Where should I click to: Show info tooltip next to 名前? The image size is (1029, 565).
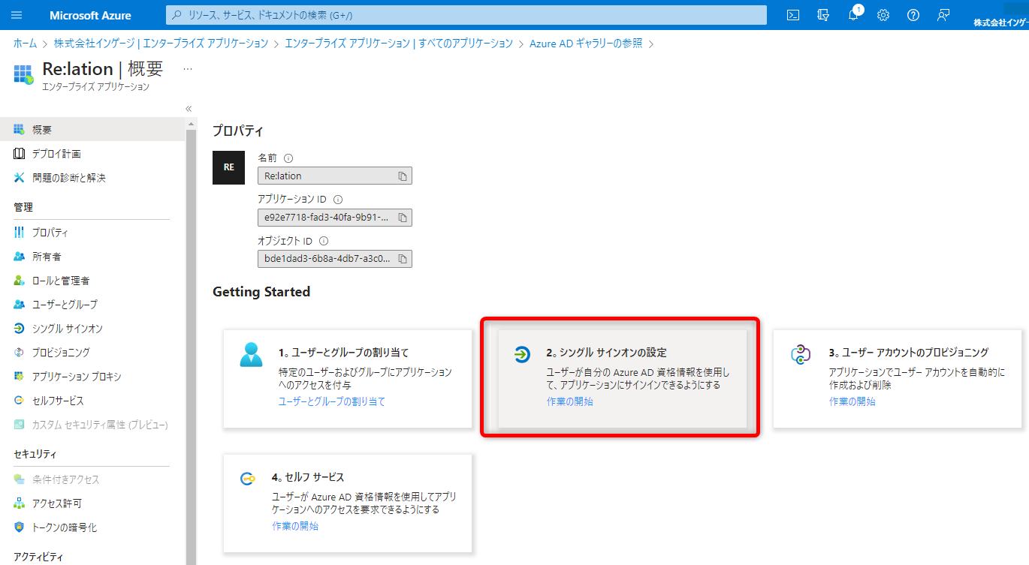(x=288, y=158)
